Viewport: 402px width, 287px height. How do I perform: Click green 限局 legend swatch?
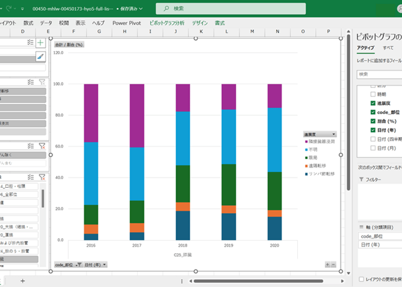306,157
